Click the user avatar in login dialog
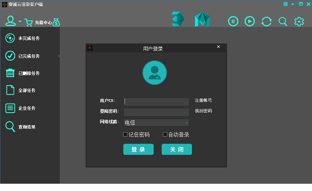 pyautogui.click(x=155, y=72)
